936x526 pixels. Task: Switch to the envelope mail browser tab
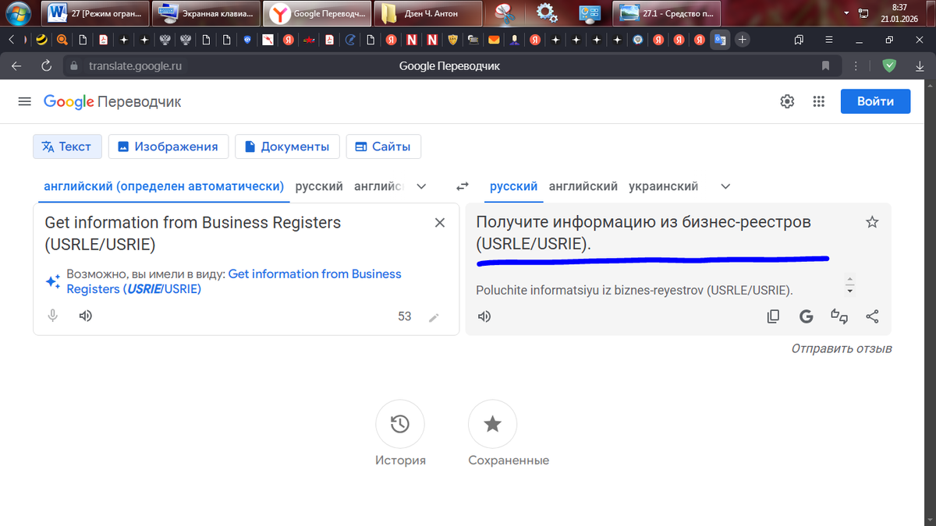493,39
